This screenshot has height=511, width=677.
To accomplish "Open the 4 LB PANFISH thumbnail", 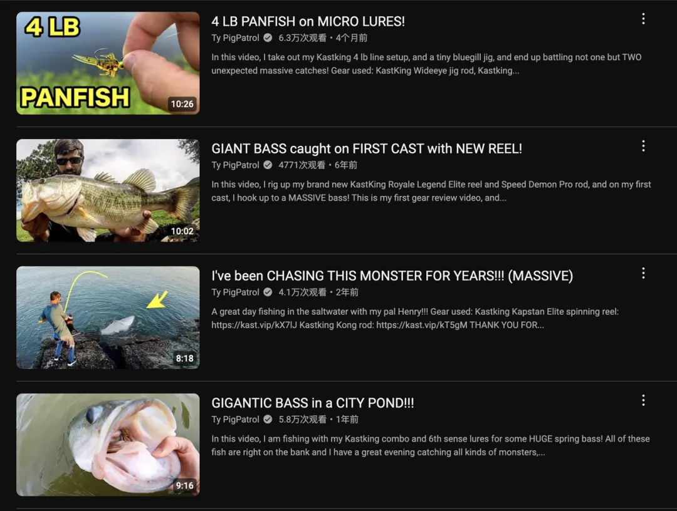I will click(x=108, y=63).
